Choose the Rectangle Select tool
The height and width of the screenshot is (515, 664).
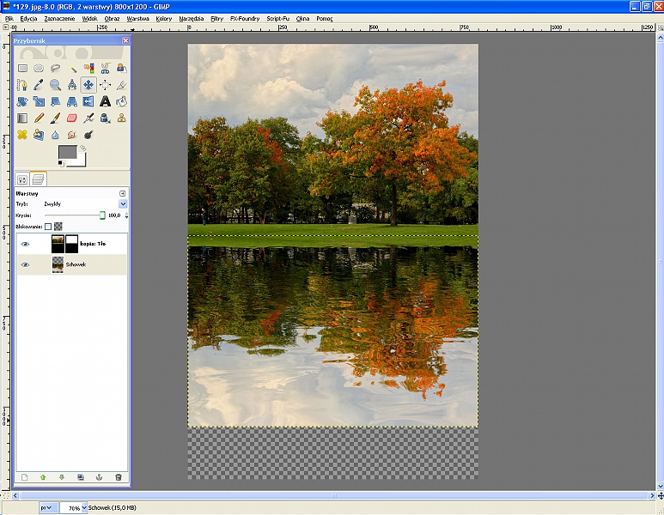click(x=22, y=68)
